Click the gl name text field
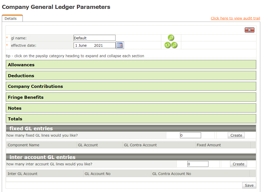261x192 pixels. click(x=94, y=38)
